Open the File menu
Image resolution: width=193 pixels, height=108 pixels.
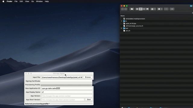click(x=16, y=1)
